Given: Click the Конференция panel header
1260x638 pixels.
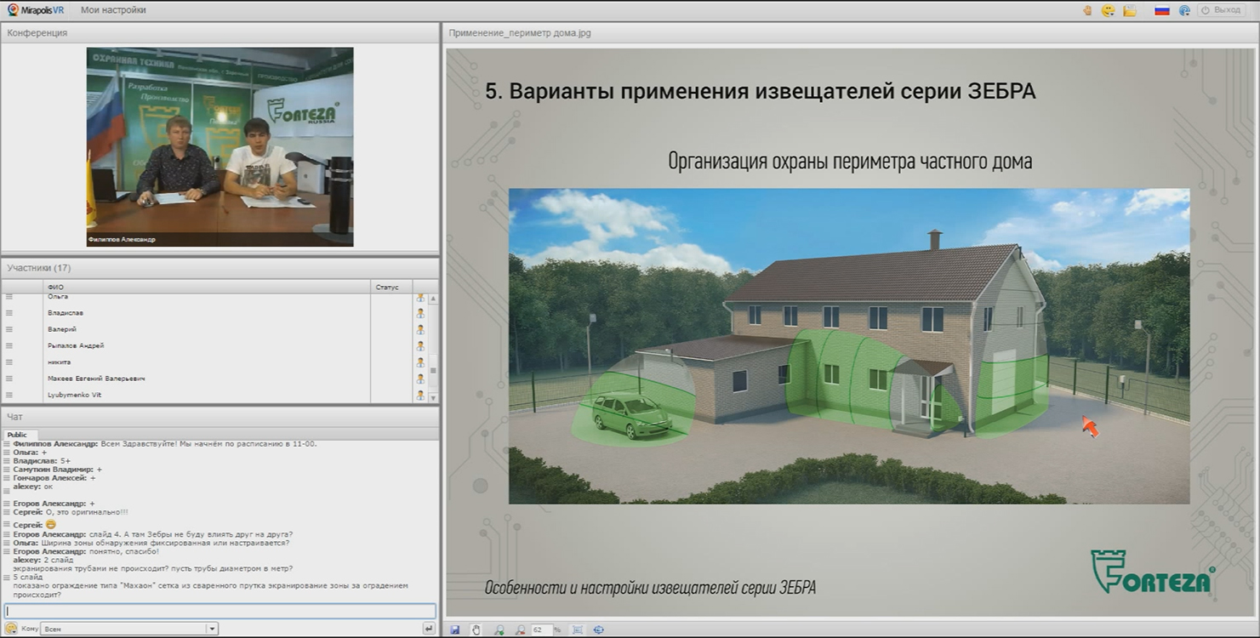Looking at the screenshot, I should click(220, 33).
